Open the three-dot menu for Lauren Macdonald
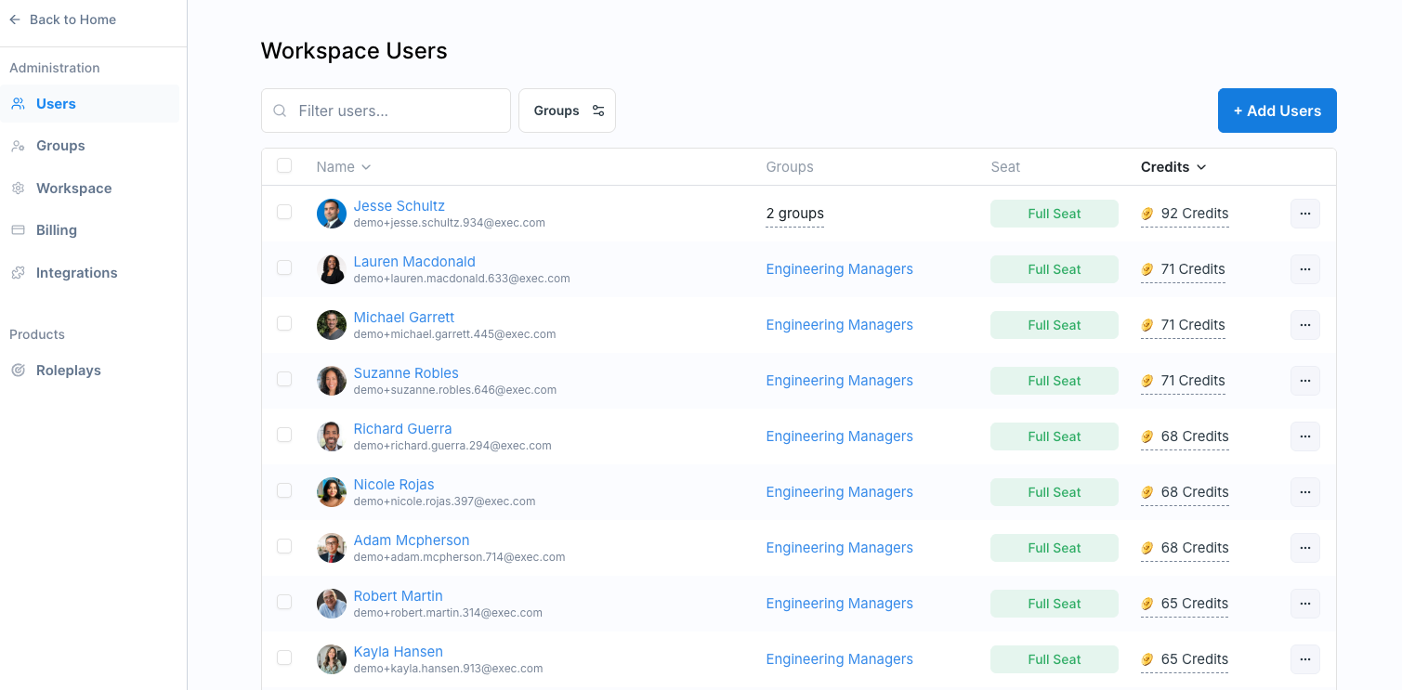 click(1304, 269)
